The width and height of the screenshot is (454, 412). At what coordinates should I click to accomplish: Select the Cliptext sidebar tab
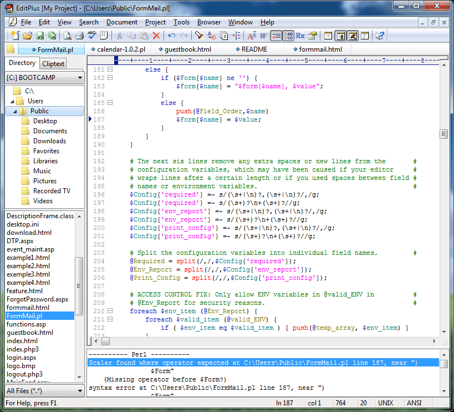pos(53,64)
